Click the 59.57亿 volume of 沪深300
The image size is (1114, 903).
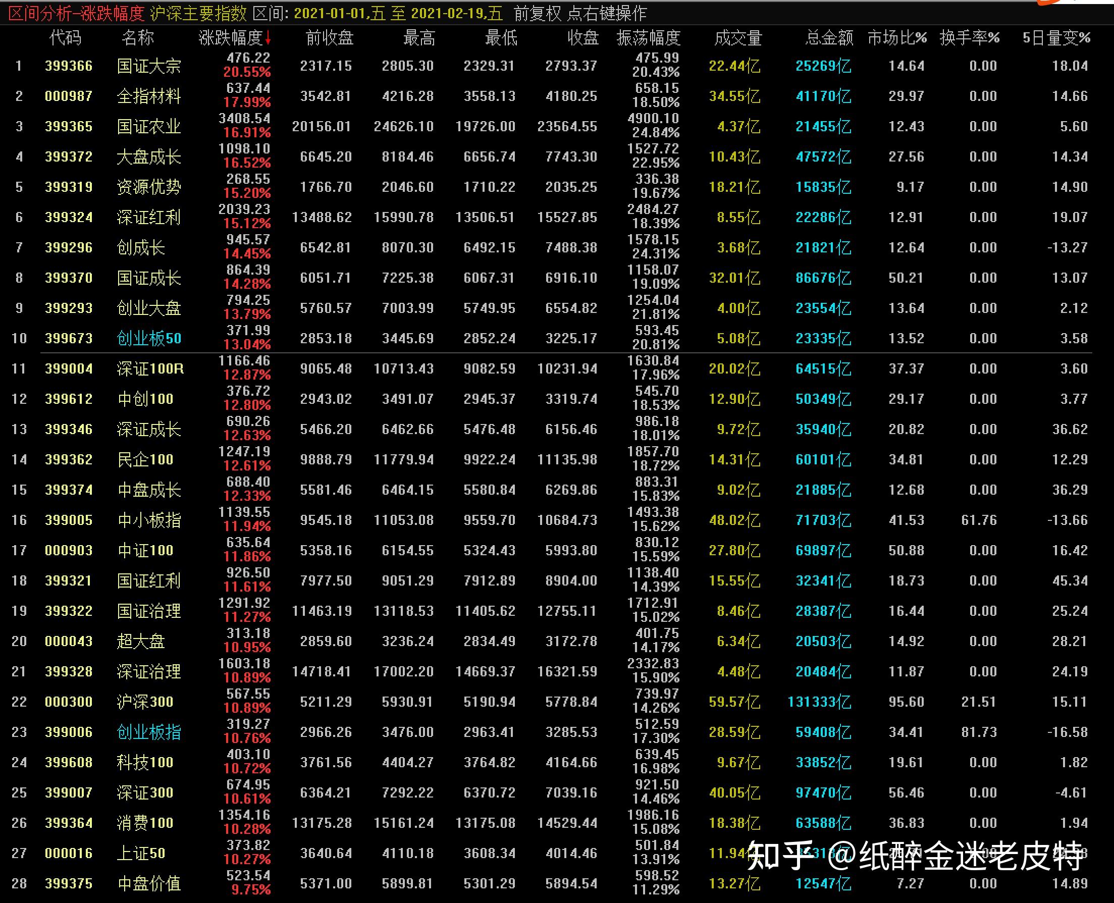(x=734, y=702)
